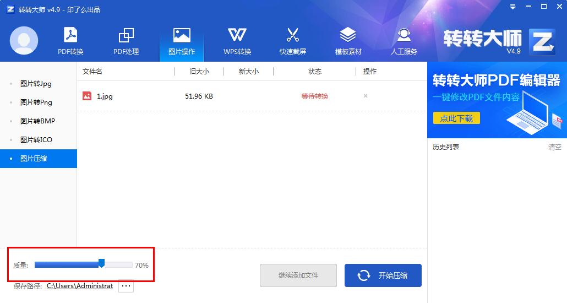Click the 文件名 column header
The image size is (567, 303).
92,71
